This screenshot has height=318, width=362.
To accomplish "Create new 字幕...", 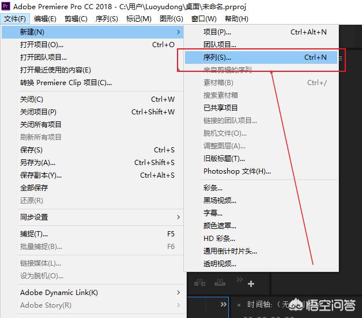I will (x=261, y=213).
